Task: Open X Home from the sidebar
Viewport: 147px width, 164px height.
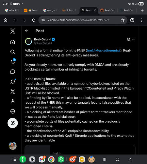Action: [x=13, y=42]
